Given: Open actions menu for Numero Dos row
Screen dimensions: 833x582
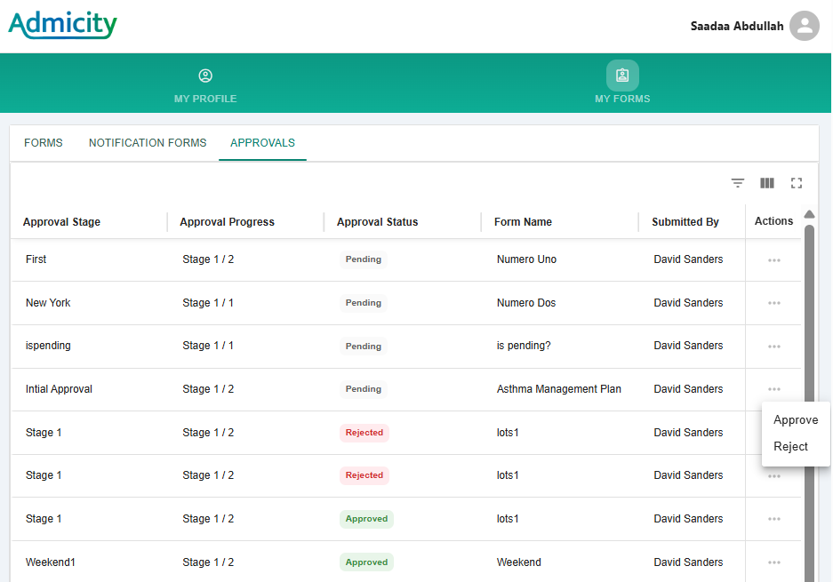Looking at the screenshot, I should click(773, 303).
